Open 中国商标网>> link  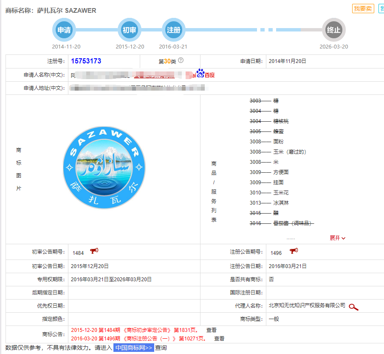click(133, 348)
